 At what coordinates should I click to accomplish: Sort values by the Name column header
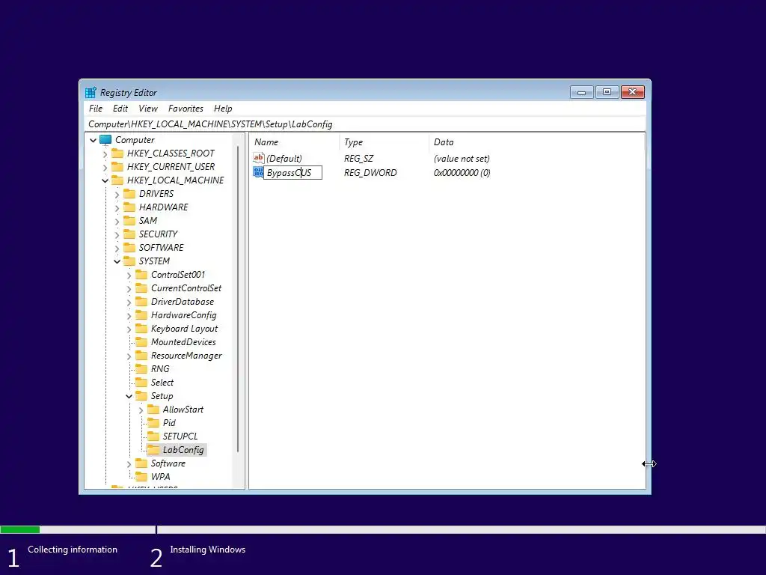pyautogui.click(x=295, y=142)
